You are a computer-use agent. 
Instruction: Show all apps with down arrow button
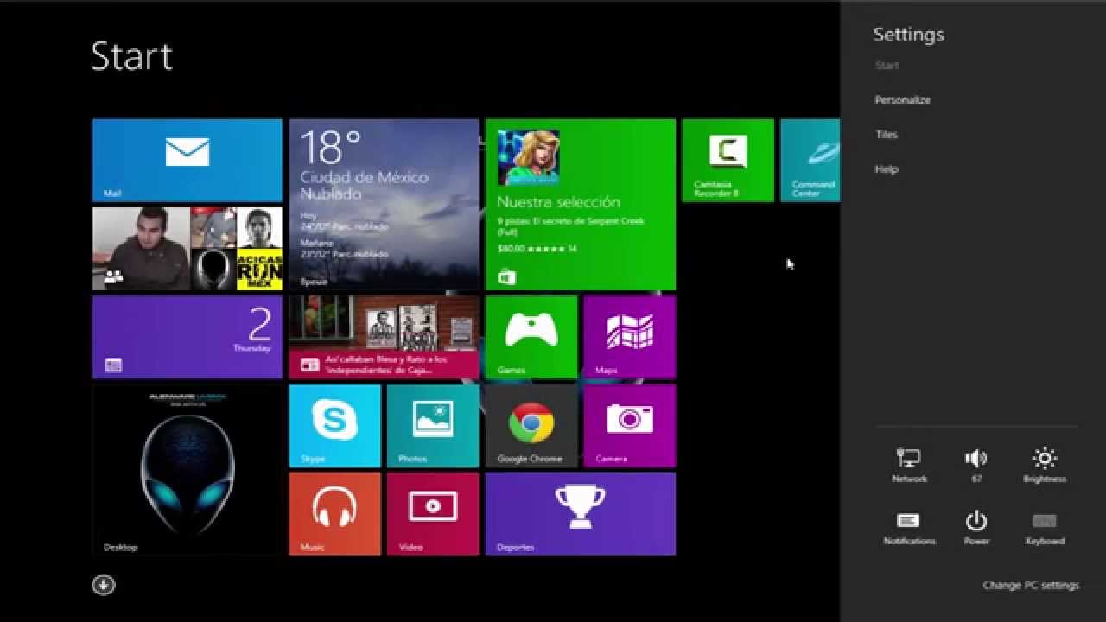click(x=103, y=585)
